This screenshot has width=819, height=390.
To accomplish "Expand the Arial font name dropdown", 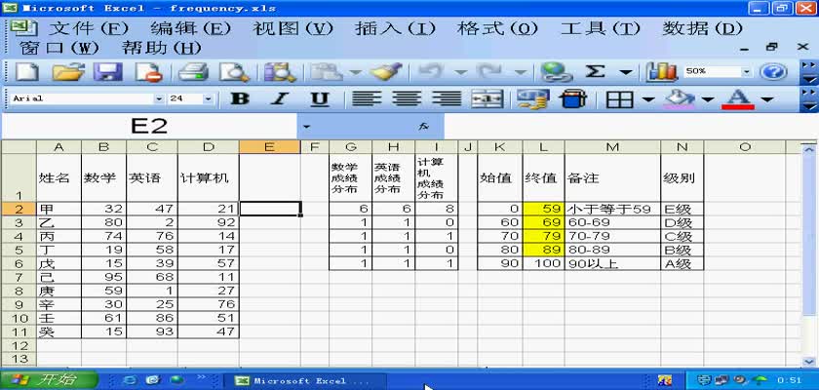I will 159,98.
